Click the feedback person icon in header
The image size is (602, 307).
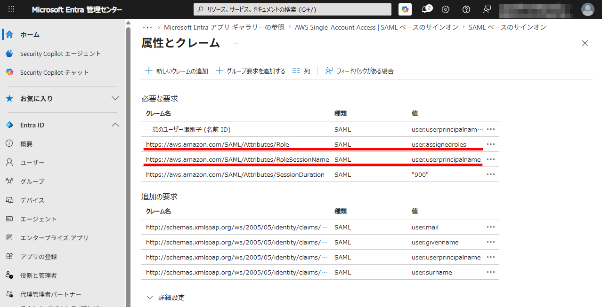(x=487, y=9)
